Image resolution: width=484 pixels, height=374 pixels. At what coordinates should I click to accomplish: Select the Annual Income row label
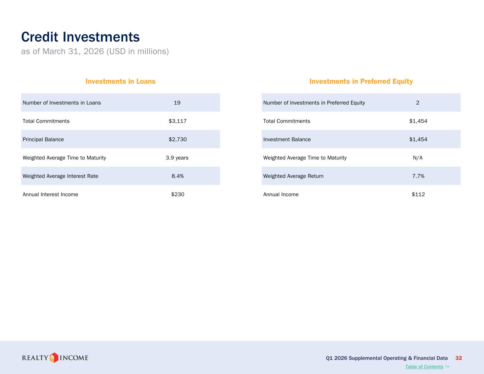[x=281, y=194]
